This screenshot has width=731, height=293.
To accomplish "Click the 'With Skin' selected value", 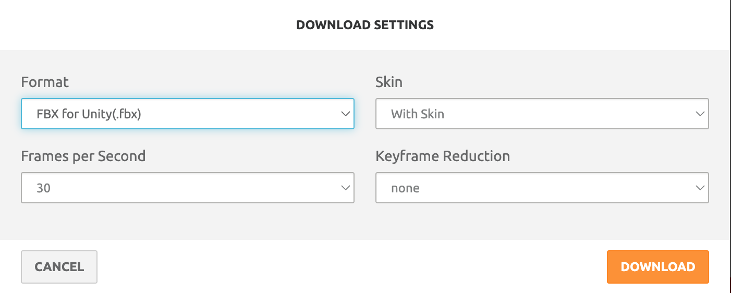I will [418, 114].
